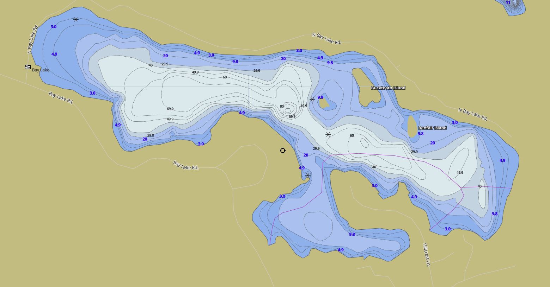Select asterisk marker left of small island's 9.8
Screen dimensions: 550x287
click(x=312, y=100)
